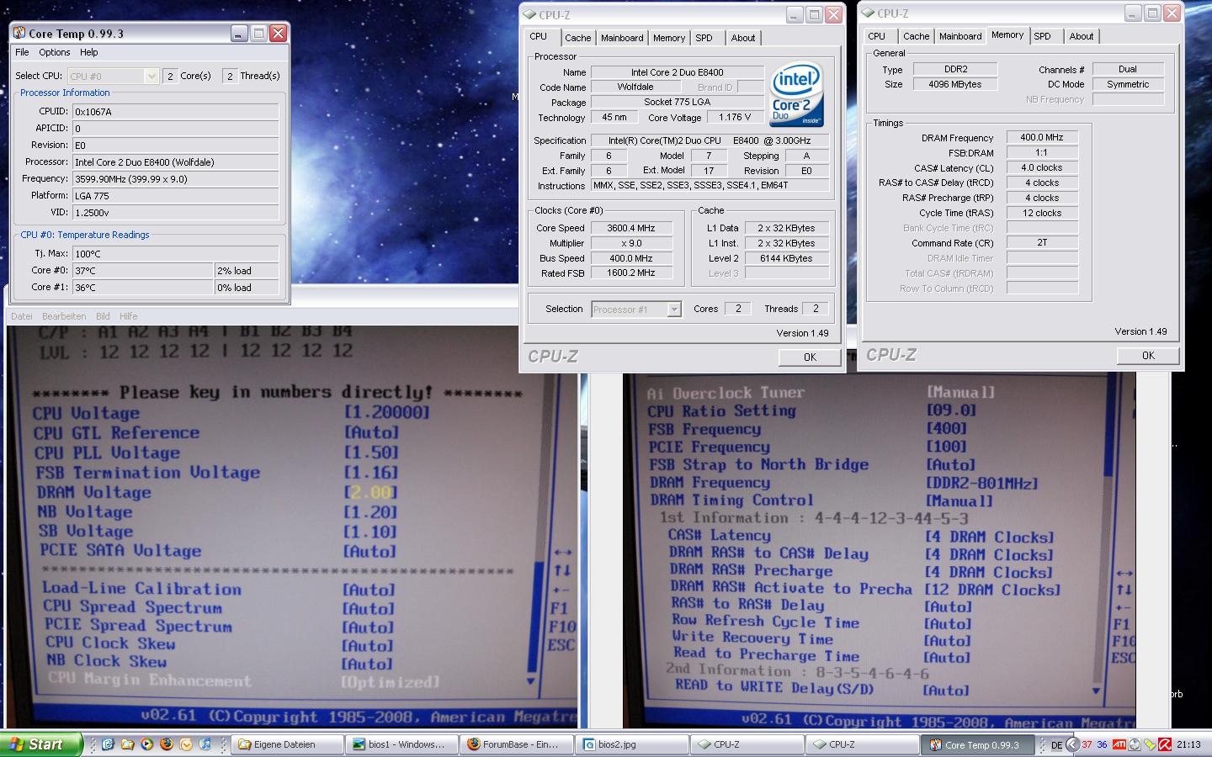
Task: Click the Level 2 cache 6144 KBytes value
Action: (x=786, y=258)
